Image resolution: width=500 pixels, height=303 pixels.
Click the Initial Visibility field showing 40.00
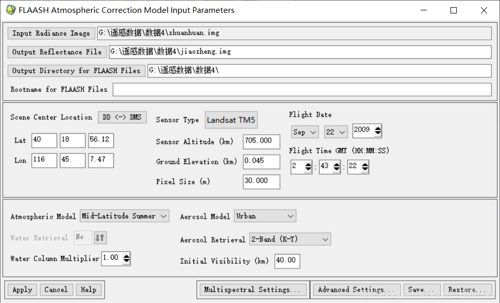pos(287,261)
